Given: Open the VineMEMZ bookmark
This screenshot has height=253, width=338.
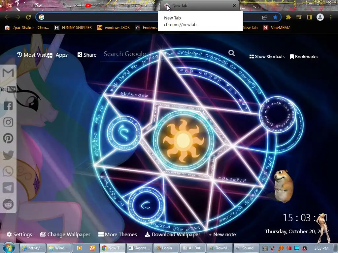Looking at the screenshot, I should 277,28.
